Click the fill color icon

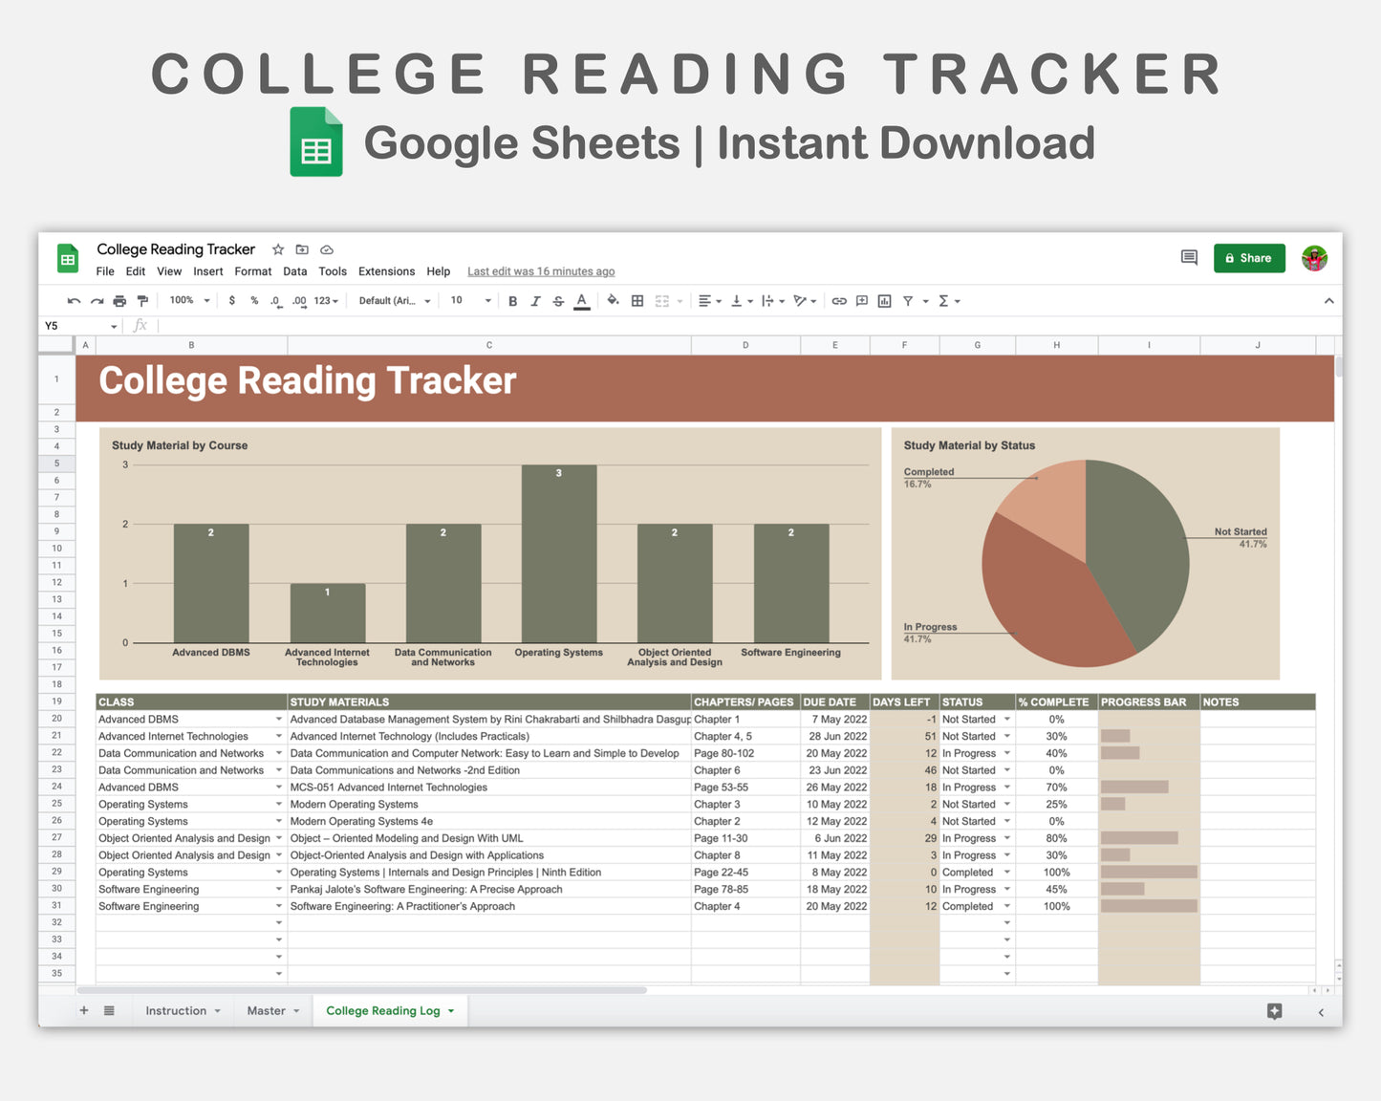(x=613, y=300)
